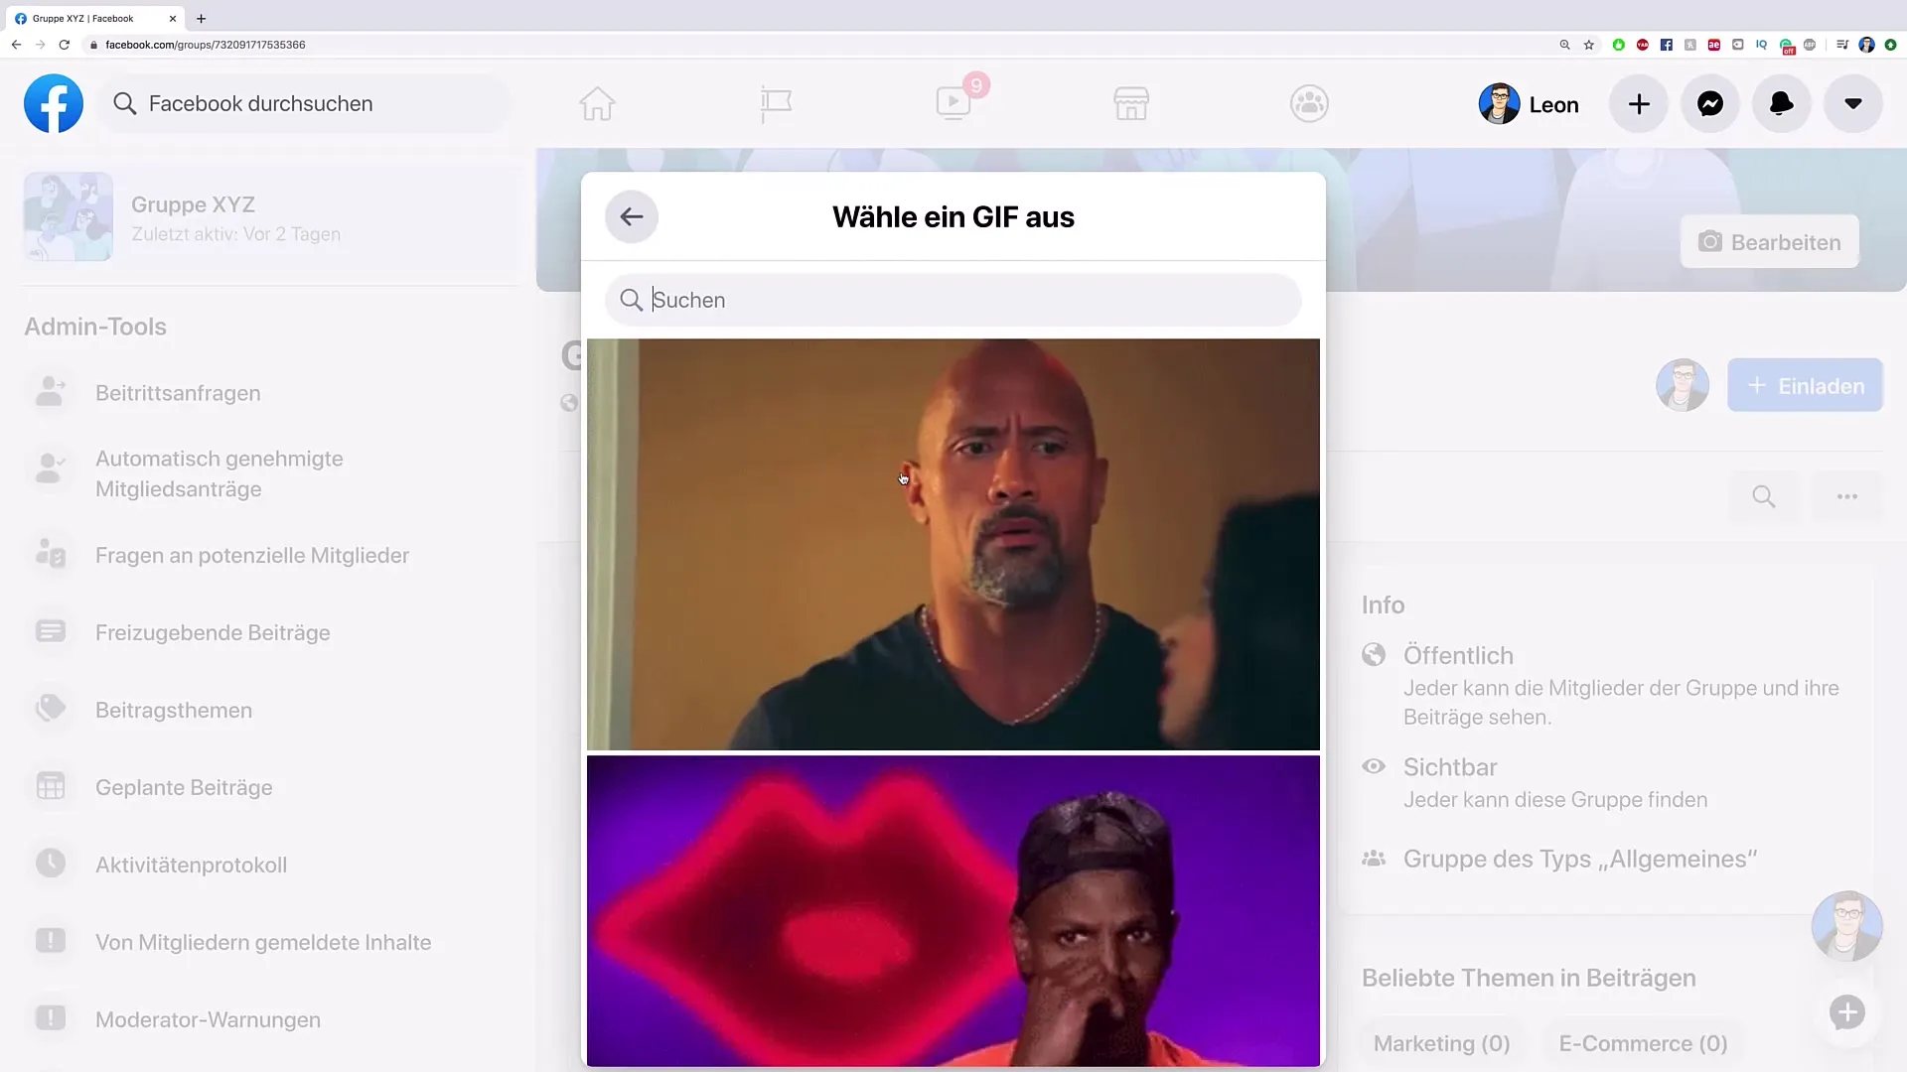Viewport: 1907px width, 1072px height.
Task: Open notifications bell
Action: [x=1782, y=103]
